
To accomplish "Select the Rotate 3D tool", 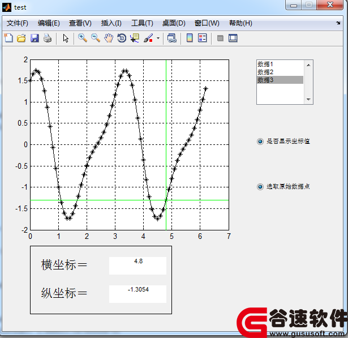I will (x=122, y=38).
